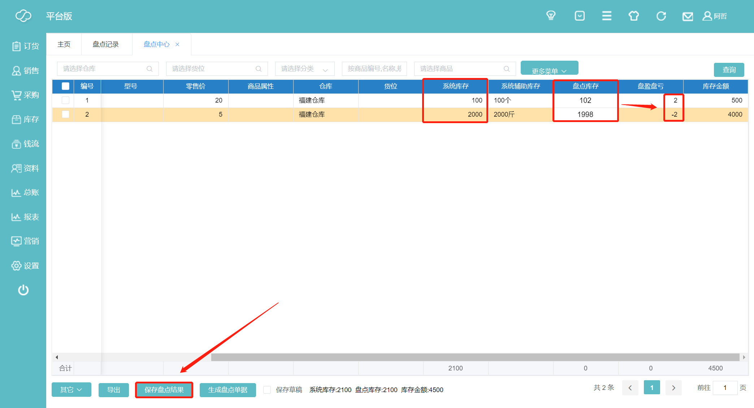Switch to the 盘点记录 tab
This screenshot has height=408, width=754.
click(106, 44)
